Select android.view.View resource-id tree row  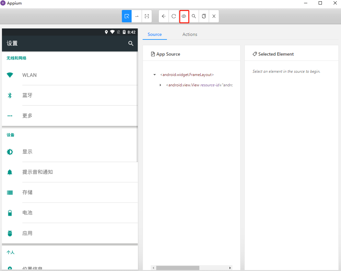199,85
